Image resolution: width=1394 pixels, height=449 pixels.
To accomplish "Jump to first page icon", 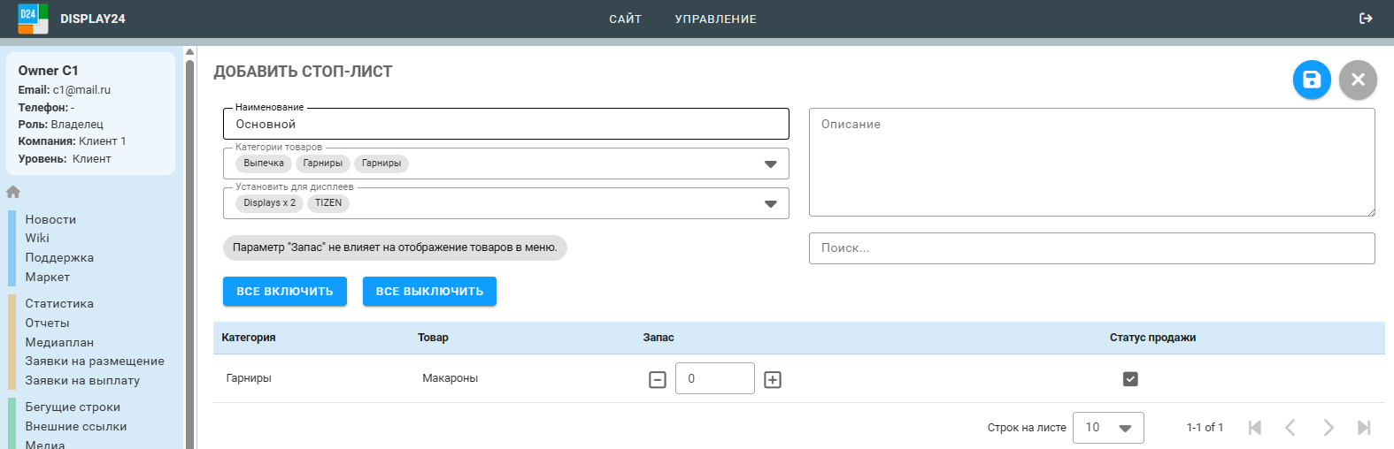I will coord(1254,428).
